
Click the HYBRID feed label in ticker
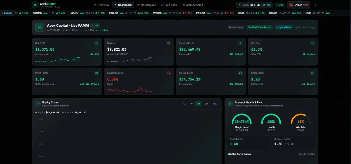7,13
